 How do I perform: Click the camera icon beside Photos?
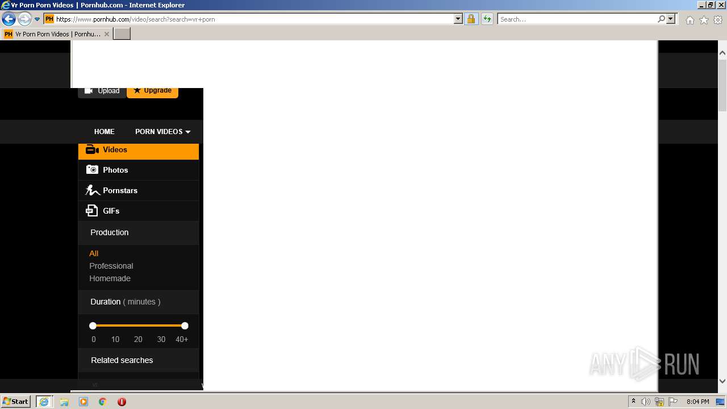(92, 170)
